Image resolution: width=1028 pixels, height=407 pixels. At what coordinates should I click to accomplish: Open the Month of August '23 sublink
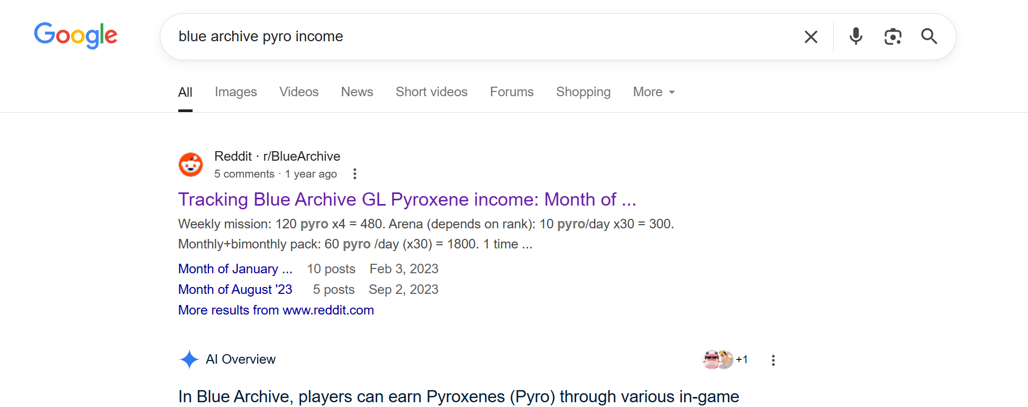(x=235, y=290)
